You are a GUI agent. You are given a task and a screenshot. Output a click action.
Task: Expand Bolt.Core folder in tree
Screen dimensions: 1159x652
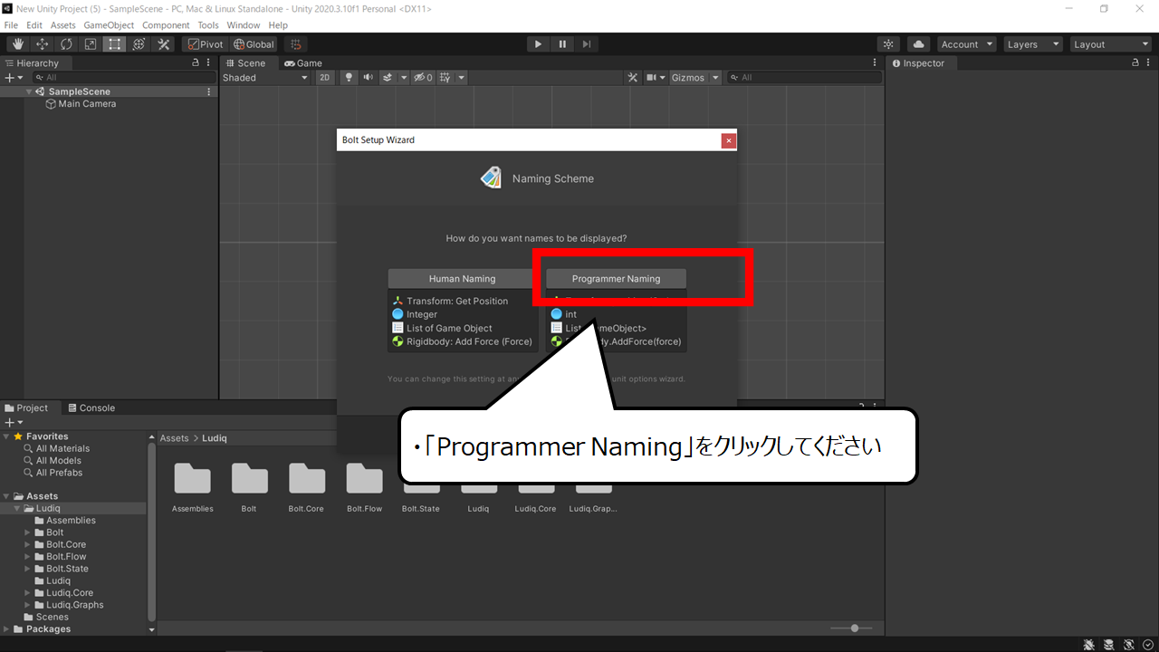[27, 545]
